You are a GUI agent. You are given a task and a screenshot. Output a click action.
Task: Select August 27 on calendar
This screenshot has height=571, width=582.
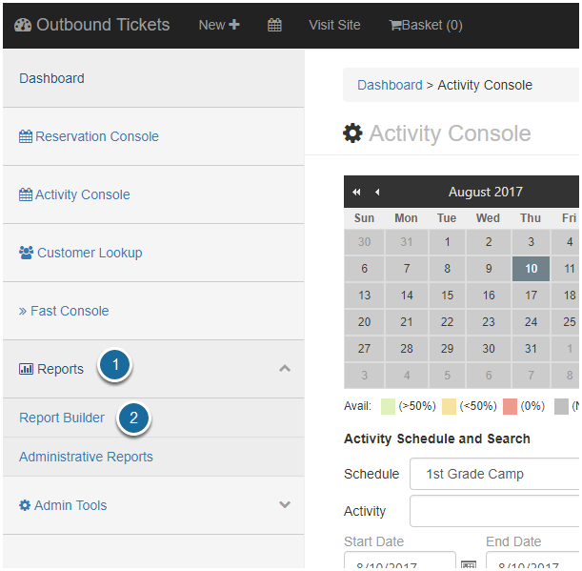[364, 349]
